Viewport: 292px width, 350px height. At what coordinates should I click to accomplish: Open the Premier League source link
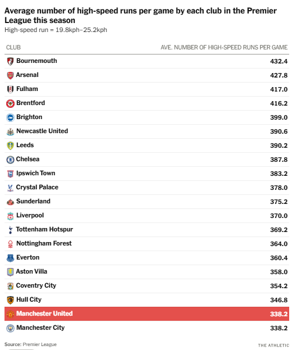(x=39, y=344)
